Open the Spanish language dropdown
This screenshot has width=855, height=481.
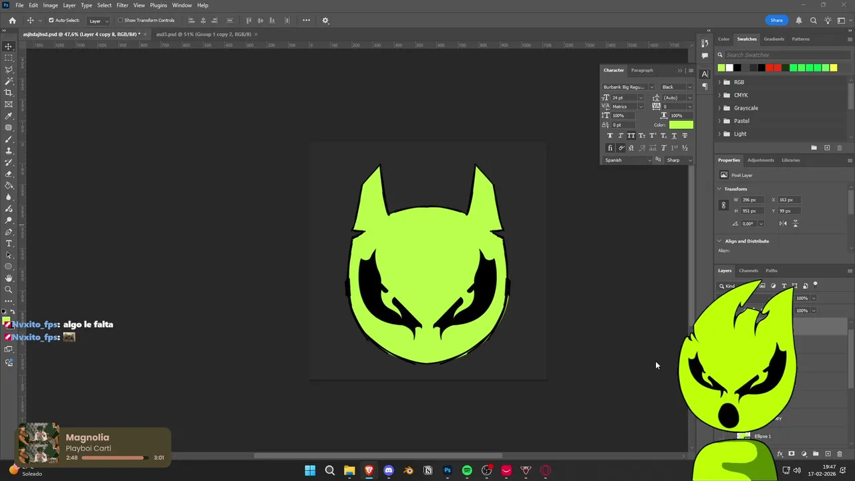point(628,160)
